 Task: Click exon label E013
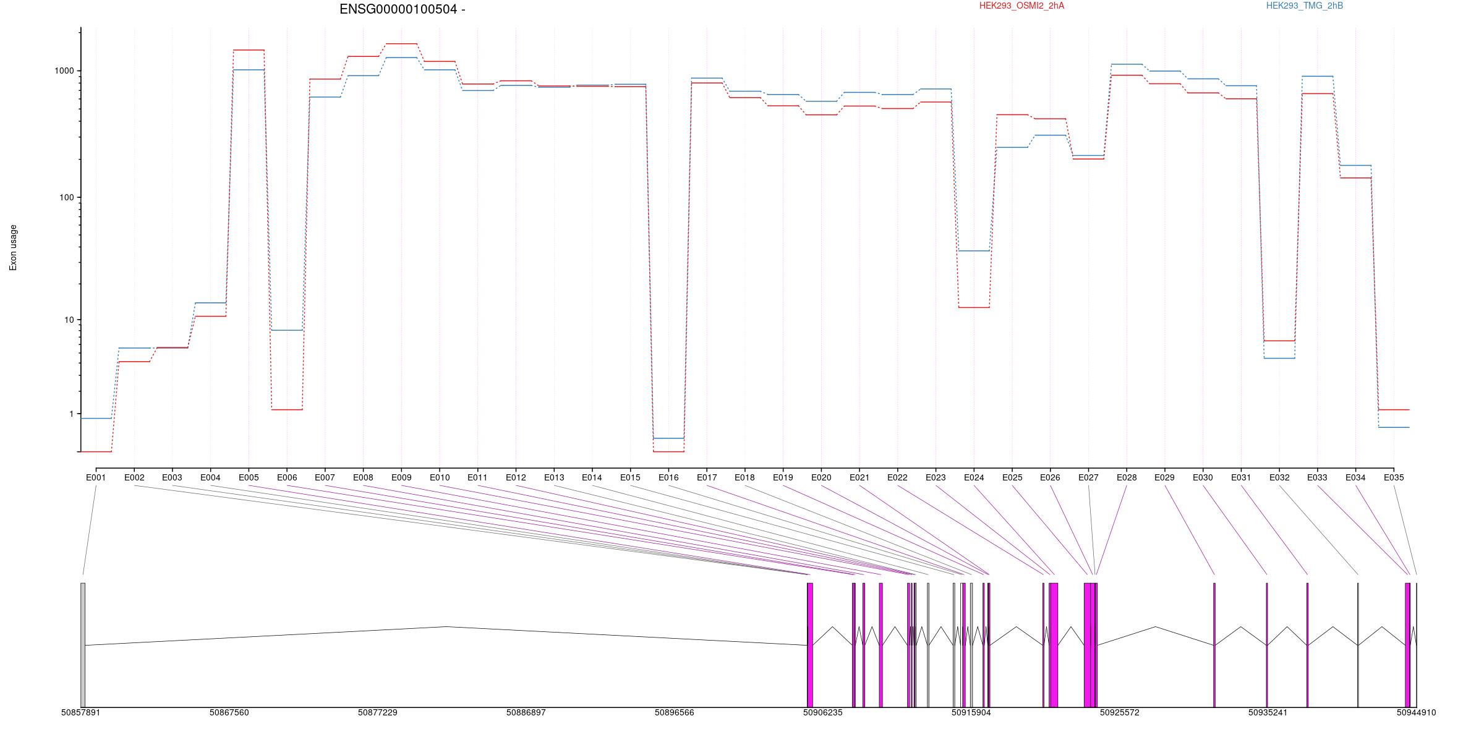(x=554, y=477)
